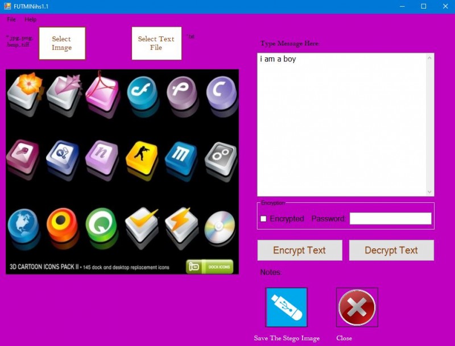
Task: Click the "Close" caption under the red X
Action: point(344,338)
